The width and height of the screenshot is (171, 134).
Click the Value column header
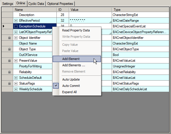(x=90, y=10)
